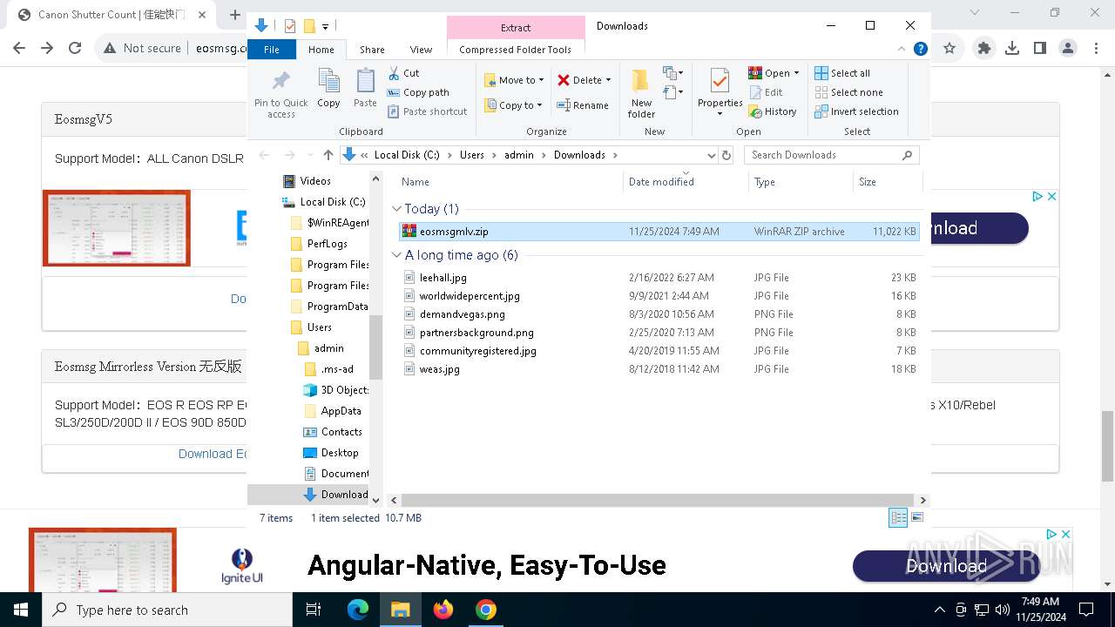This screenshot has height=627, width=1115.
Task: Switch to the View ribbon tab
Action: click(x=421, y=50)
